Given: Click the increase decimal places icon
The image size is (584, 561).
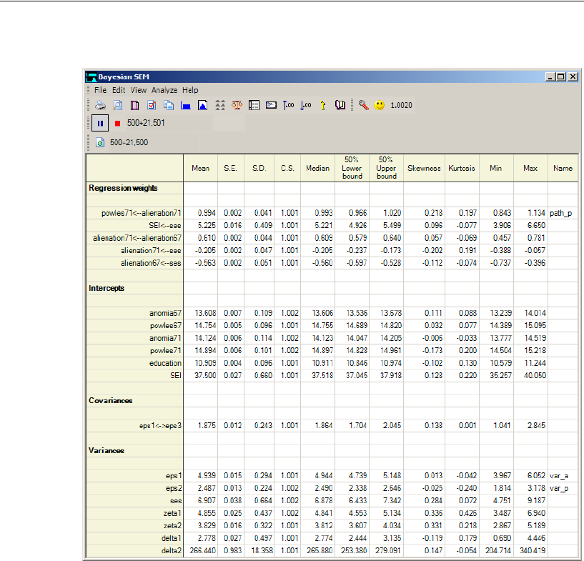Looking at the screenshot, I should point(289,105).
